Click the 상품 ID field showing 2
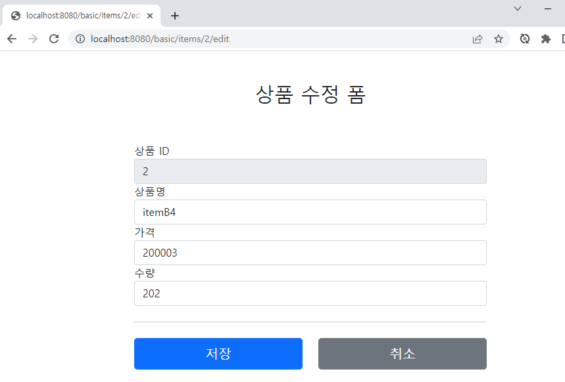This screenshot has height=382, width=565. click(310, 171)
